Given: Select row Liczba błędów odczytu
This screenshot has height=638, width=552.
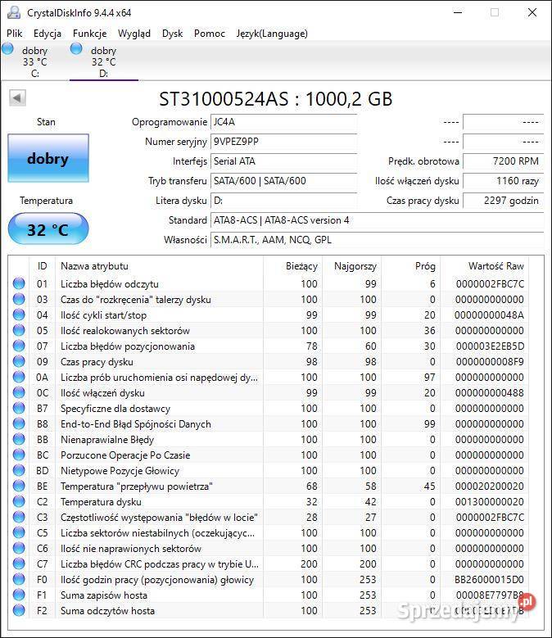Looking at the screenshot, I should click(x=269, y=283).
